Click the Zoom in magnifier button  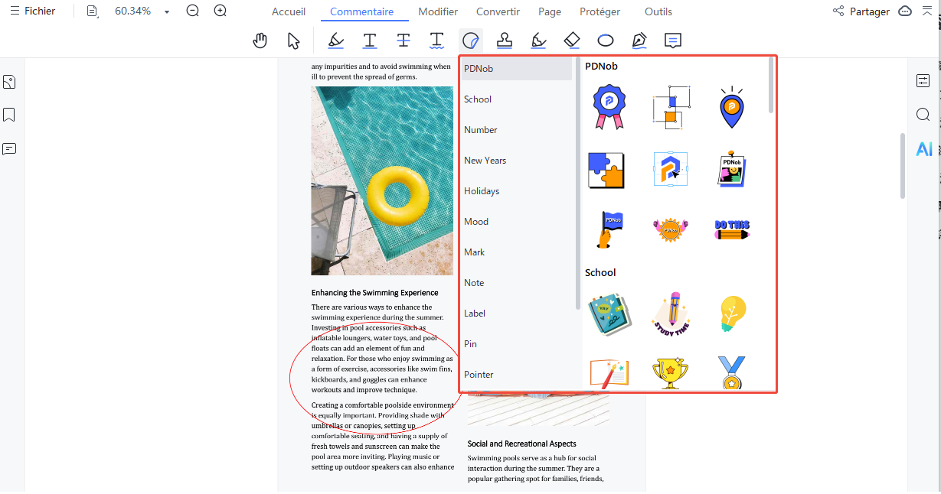(x=221, y=11)
